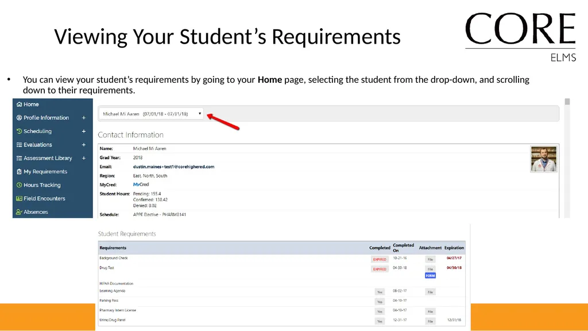The image size is (588, 331).
Task: Click the Requirements column header
Action: (113, 248)
